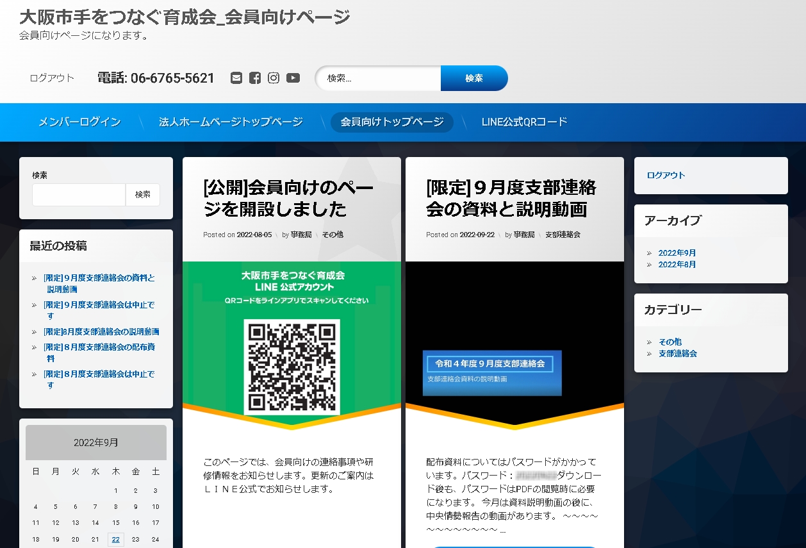Click the LINE QR code image
The image size is (806, 548).
292,367
